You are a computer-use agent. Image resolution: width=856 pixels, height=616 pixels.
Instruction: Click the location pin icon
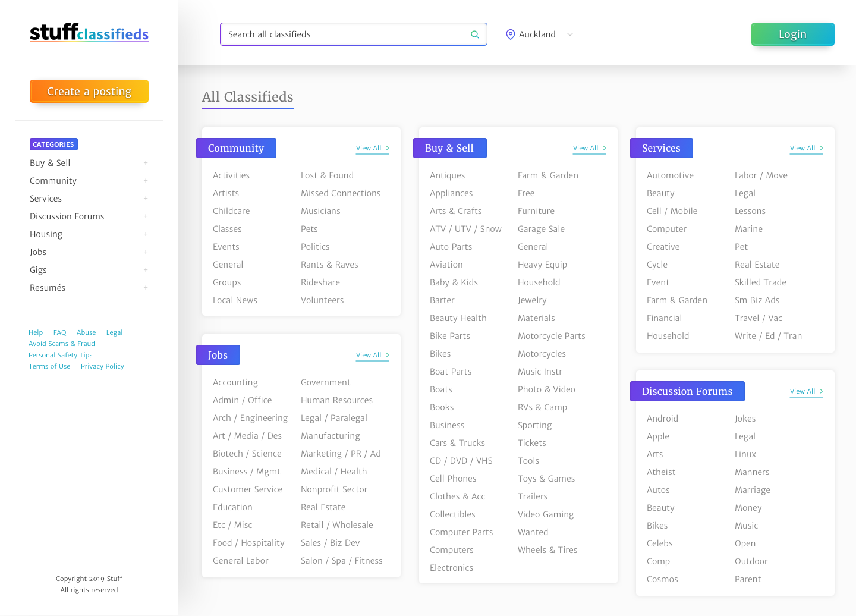point(510,34)
